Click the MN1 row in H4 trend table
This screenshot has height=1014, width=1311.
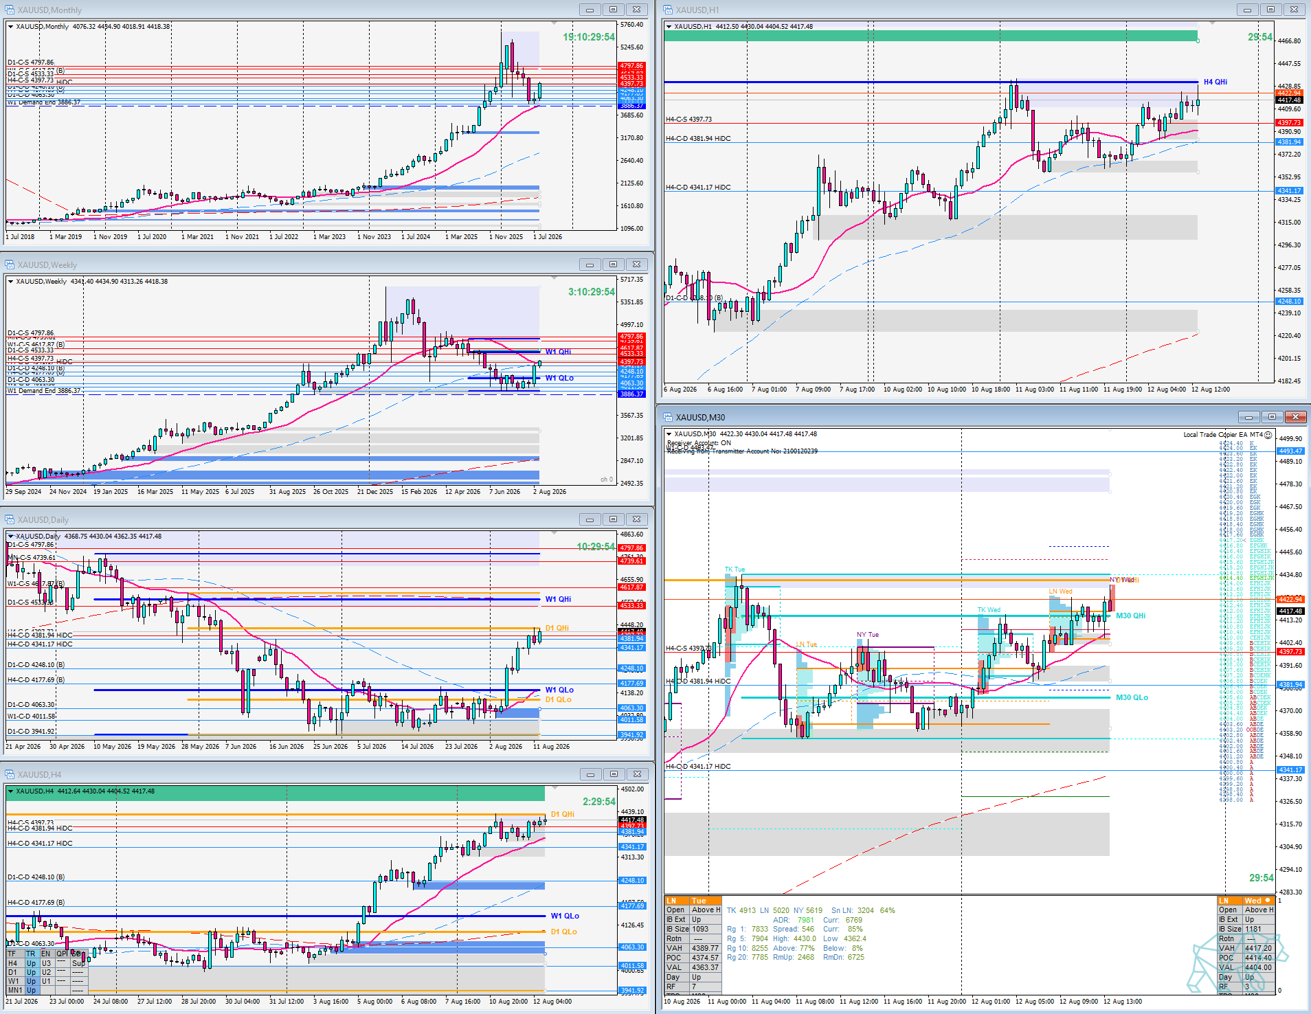47,991
